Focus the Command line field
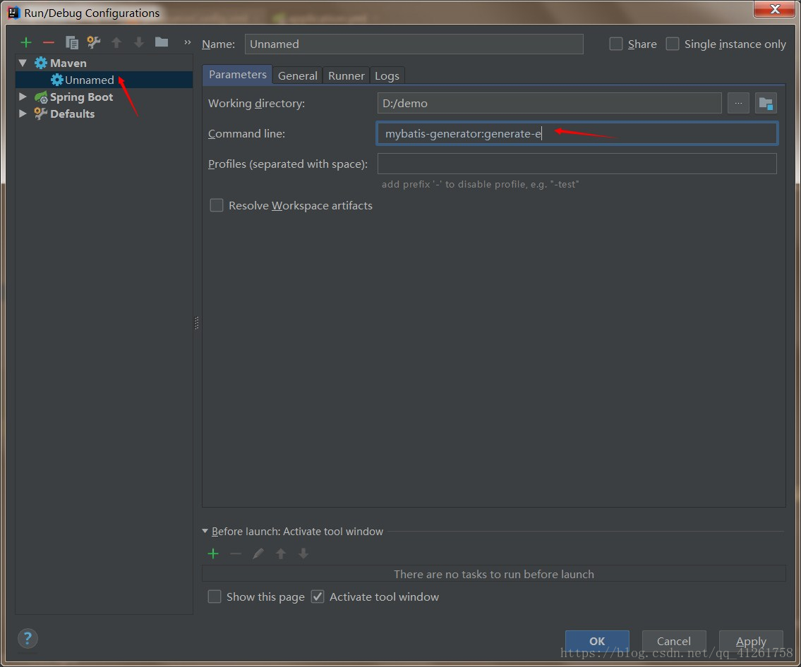 point(577,133)
